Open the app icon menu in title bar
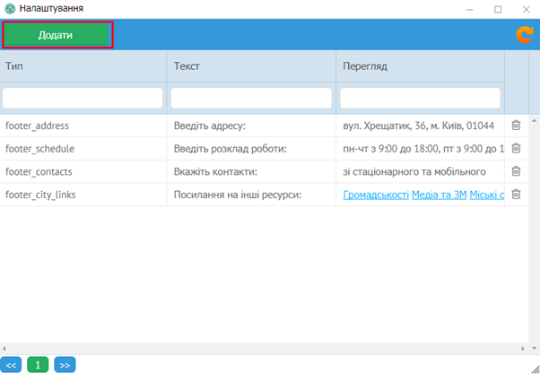The width and height of the screenshot is (540, 374). (10, 8)
